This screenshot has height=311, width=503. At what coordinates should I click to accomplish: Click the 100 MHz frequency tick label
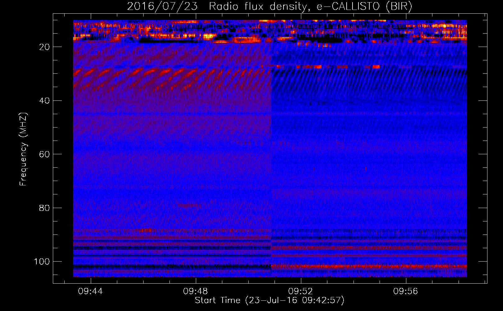[x=42, y=262]
